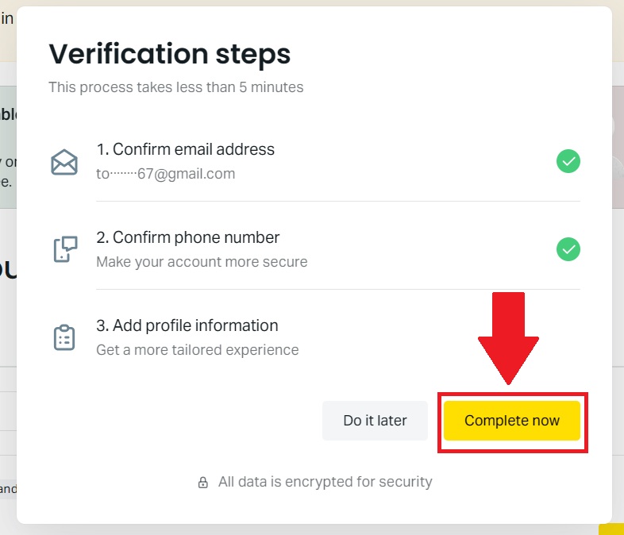Select the Confirm email address step

185,149
